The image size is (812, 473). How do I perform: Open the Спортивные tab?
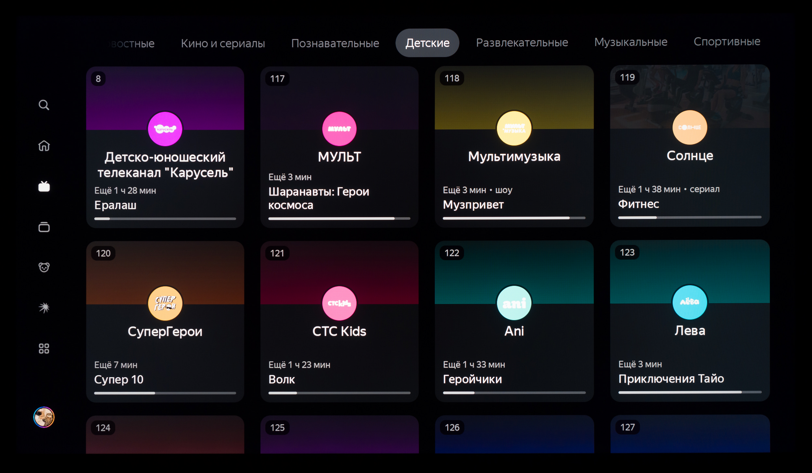pos(727,42)
